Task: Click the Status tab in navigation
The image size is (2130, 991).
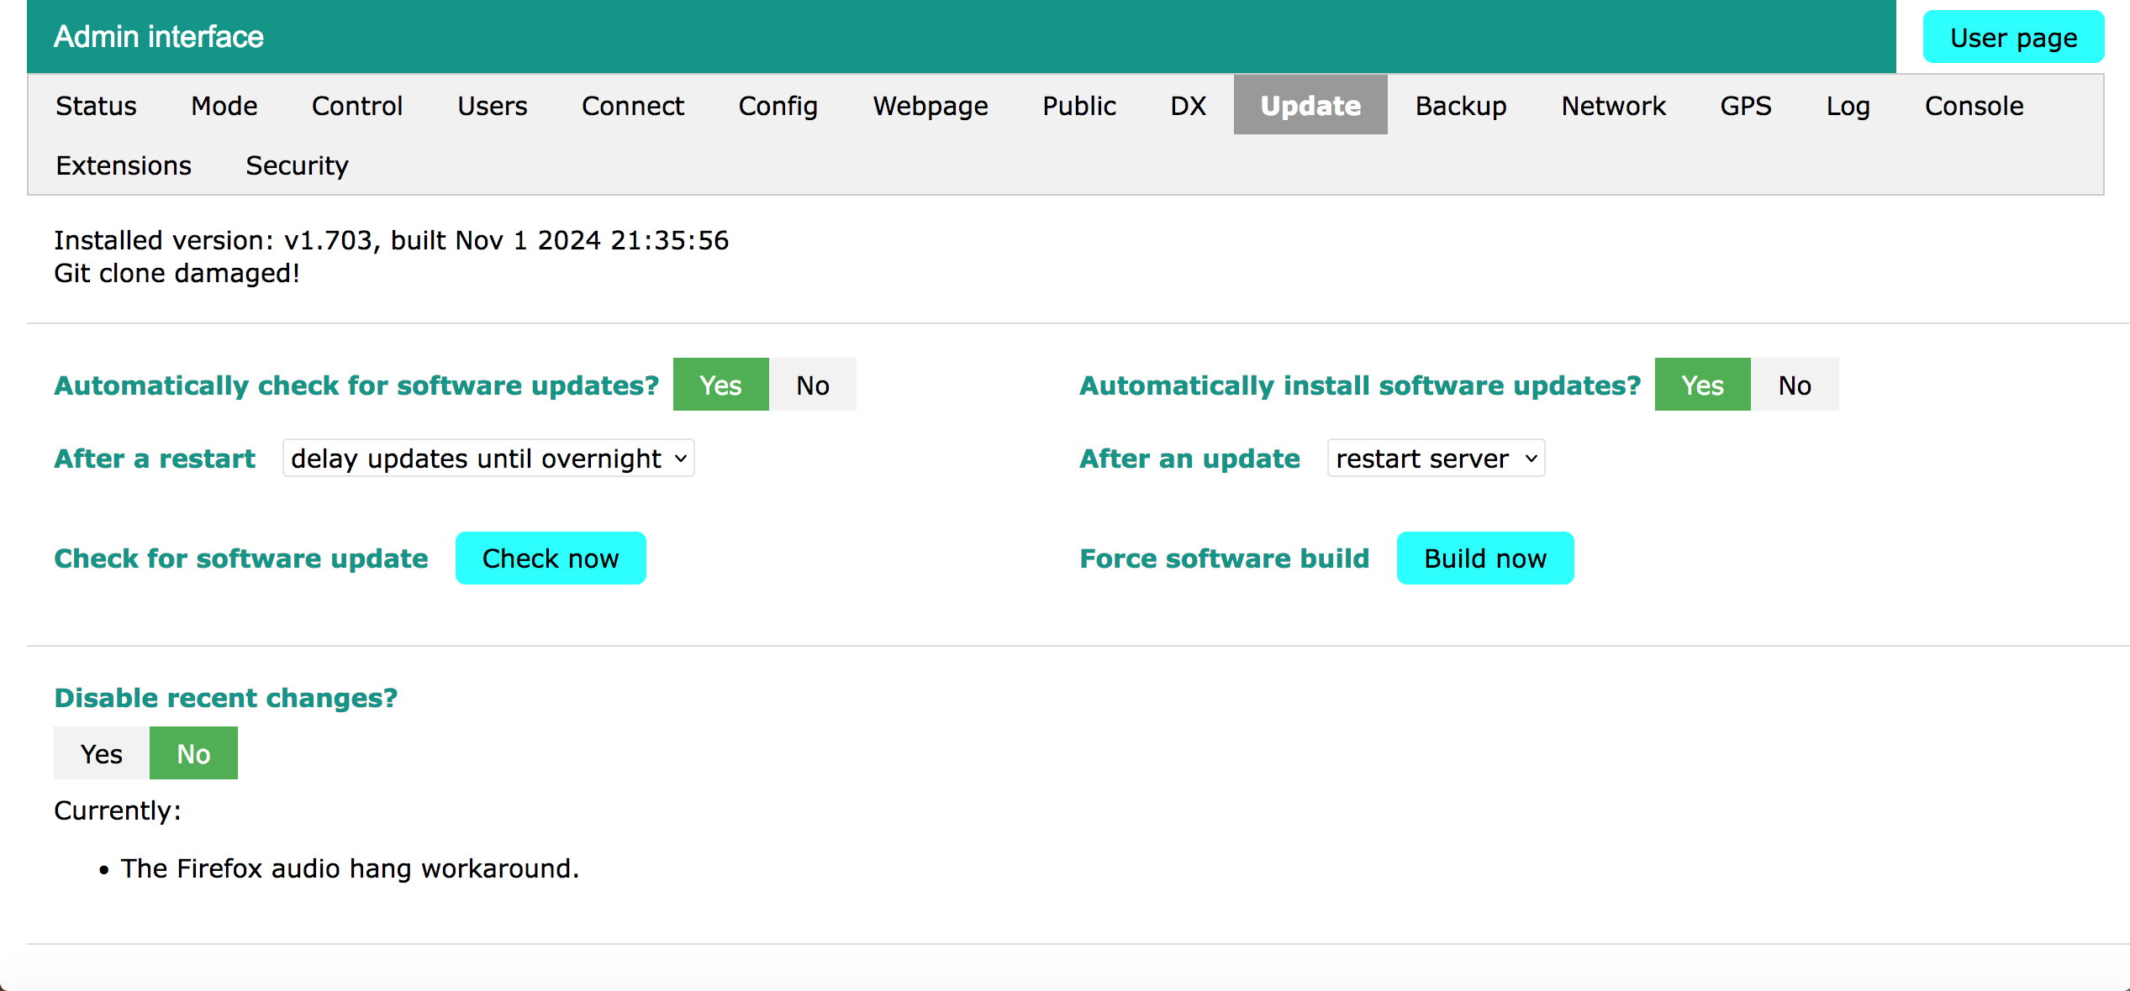Action: (95, 104)
